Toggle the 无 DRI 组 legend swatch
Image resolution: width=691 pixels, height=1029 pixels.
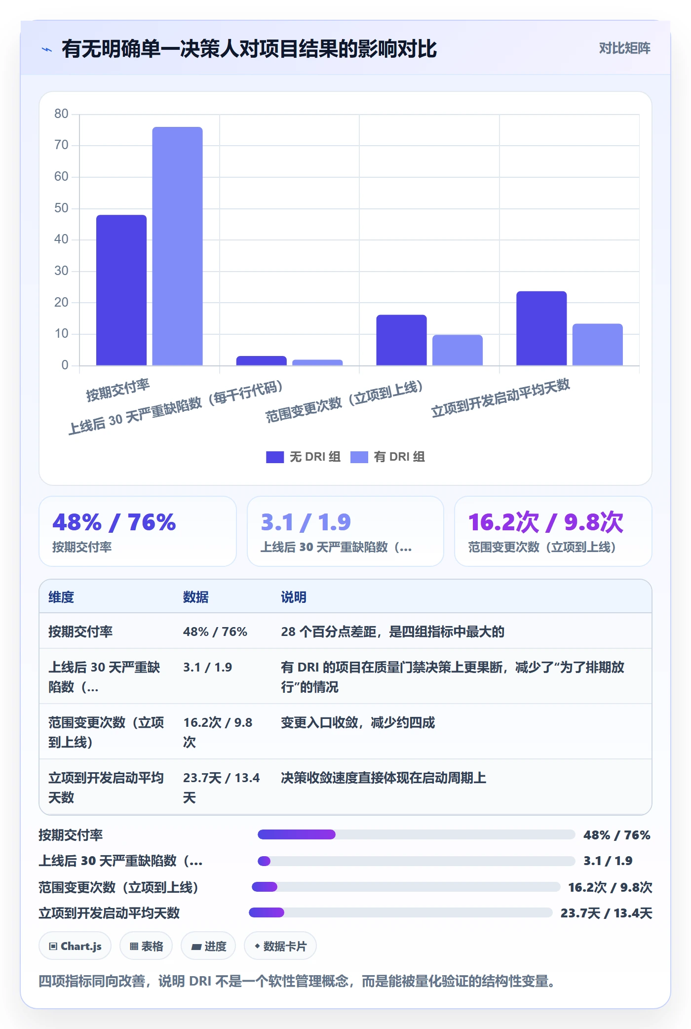click(274, 457)
